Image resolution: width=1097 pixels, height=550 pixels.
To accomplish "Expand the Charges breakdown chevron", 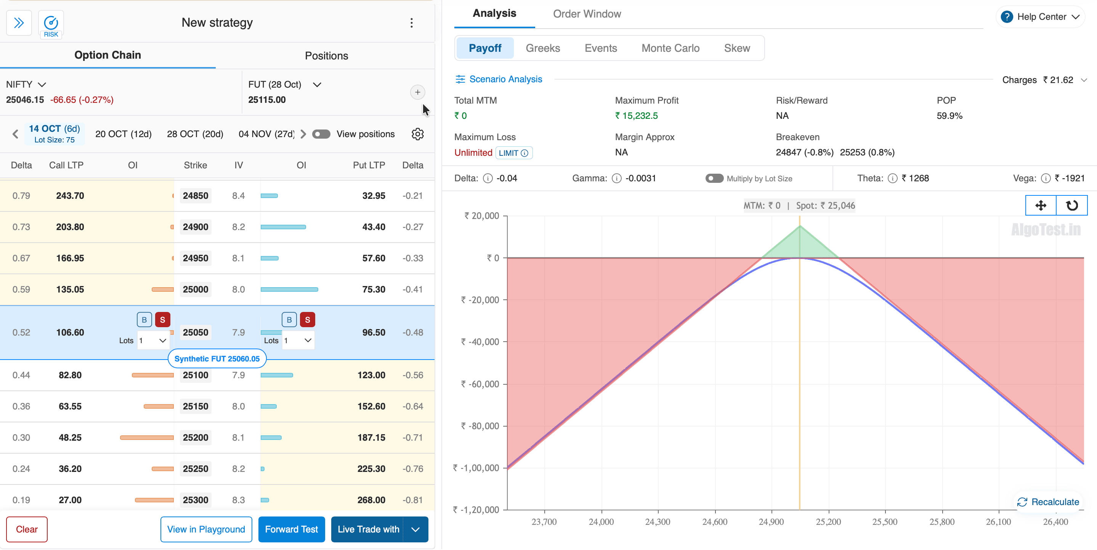I will pos(1084,80).
